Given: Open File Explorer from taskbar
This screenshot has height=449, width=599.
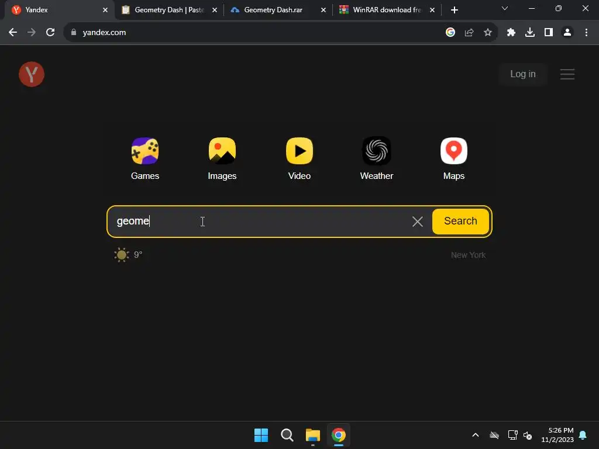Looking at the screenshot, I should [x=313, y=435].
